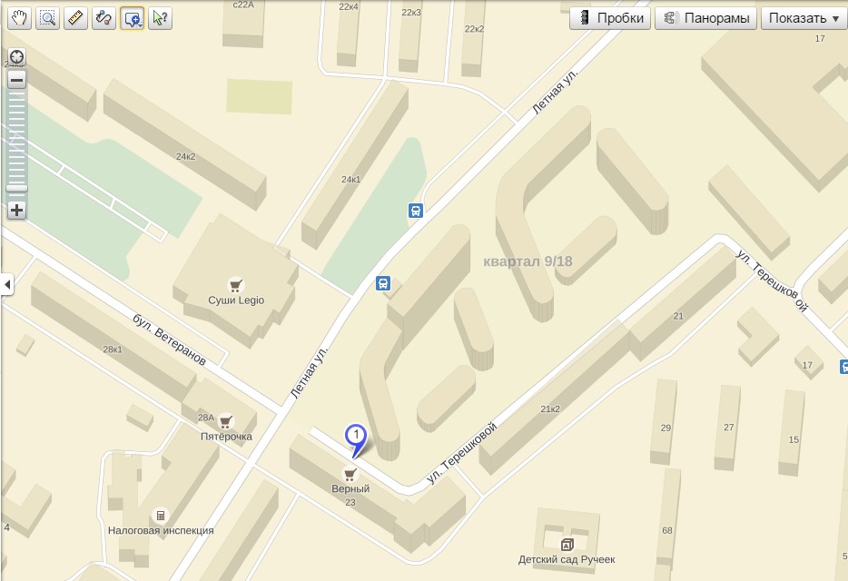The width and height of the screenshot is (848, 581).
Task: Open the route planning tool
Action: tap(104, 18)
